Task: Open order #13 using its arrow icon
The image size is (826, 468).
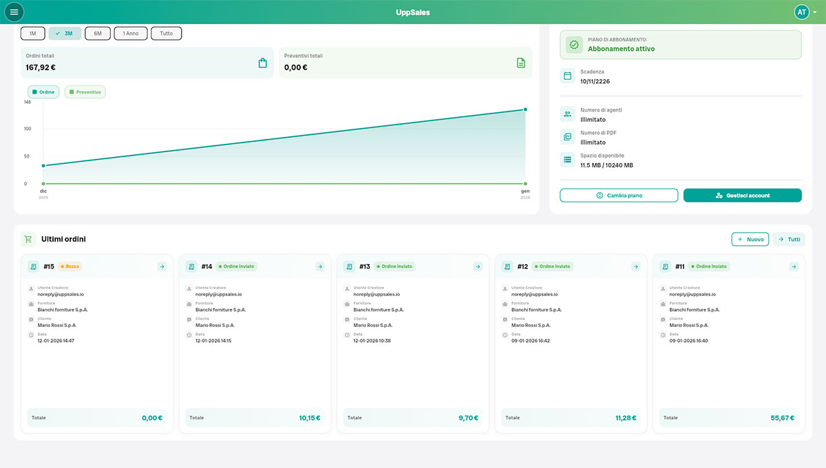Action: 478,266
